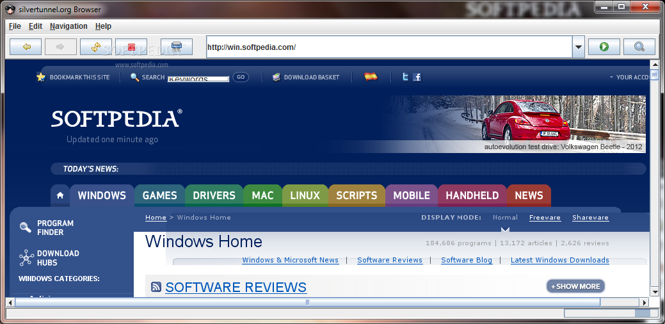Click the horizontal scrollbar right arrow

coord(645,302)
